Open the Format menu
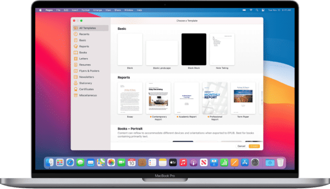The width and height of the screenshot is (330, 189). [x=86, y=10]
